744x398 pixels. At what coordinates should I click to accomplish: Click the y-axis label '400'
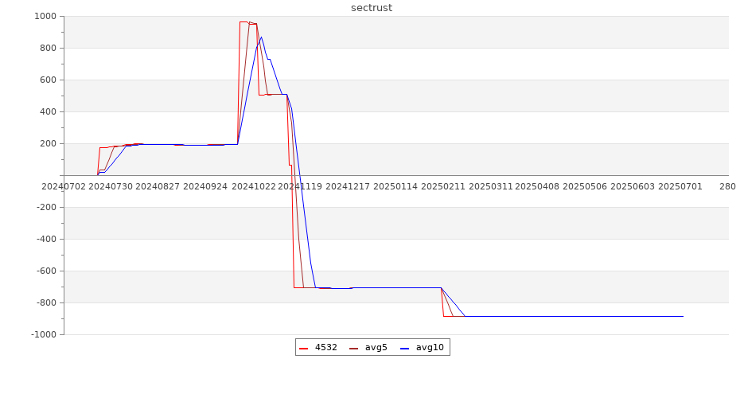coord(49,111)
